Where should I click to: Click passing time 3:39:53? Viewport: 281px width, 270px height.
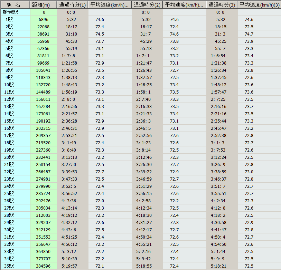[69, 172]
